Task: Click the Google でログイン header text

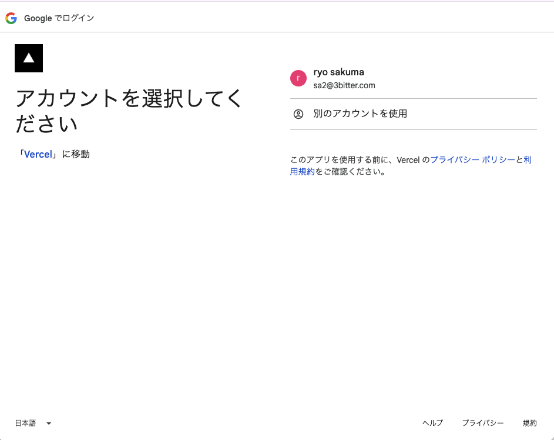Action: tap(58, 18)
